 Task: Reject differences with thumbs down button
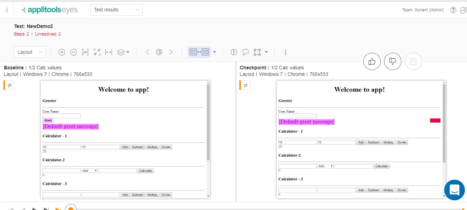click(x=393, y=61)
